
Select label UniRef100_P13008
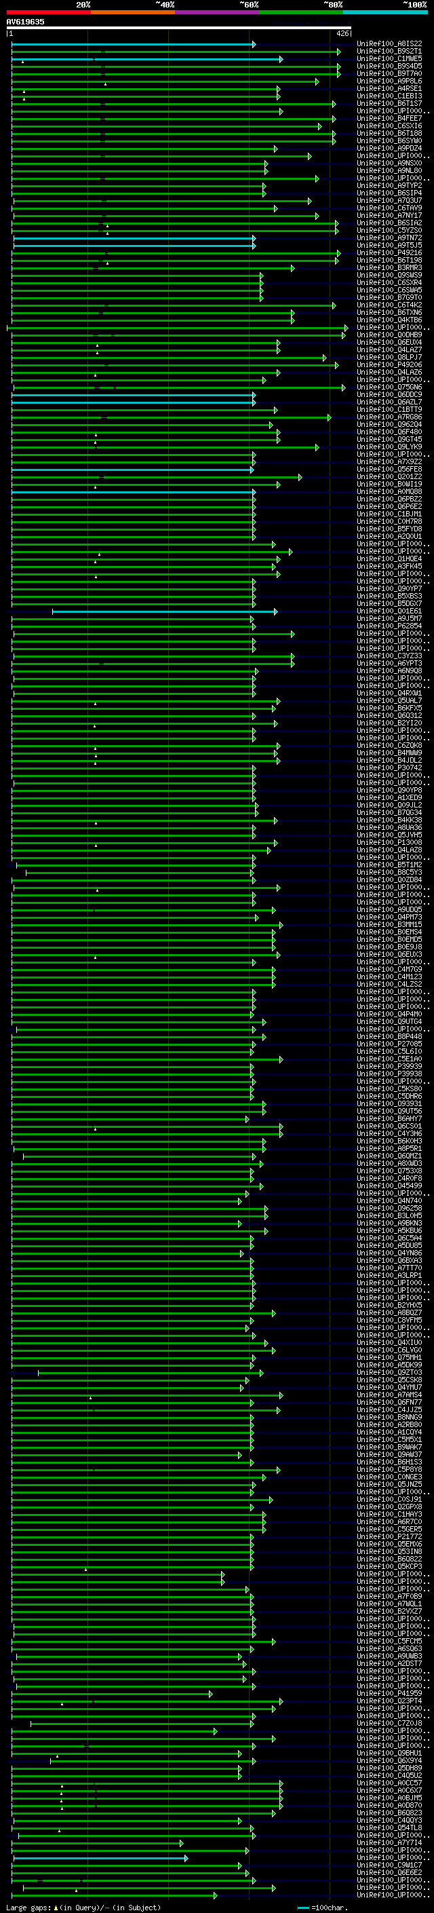pos(389,842)
